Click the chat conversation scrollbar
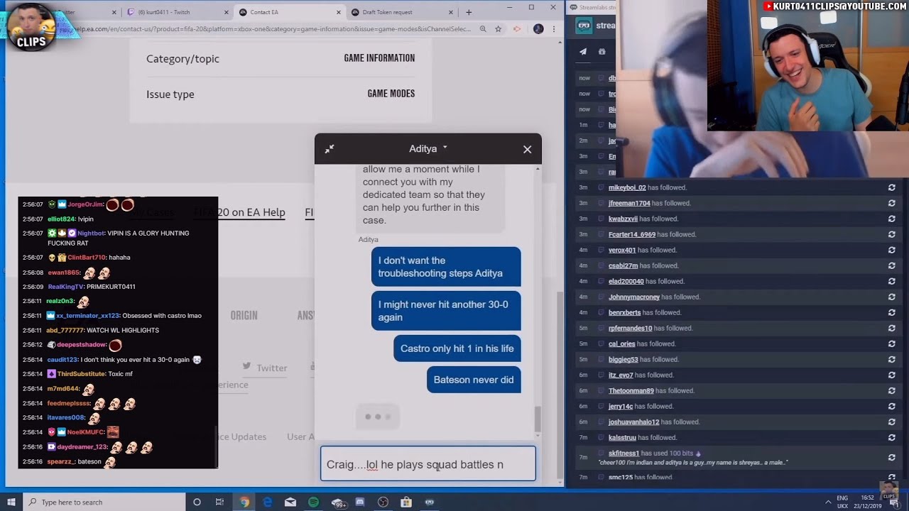Screen dimensions: 909x511 tap(538, 419)
